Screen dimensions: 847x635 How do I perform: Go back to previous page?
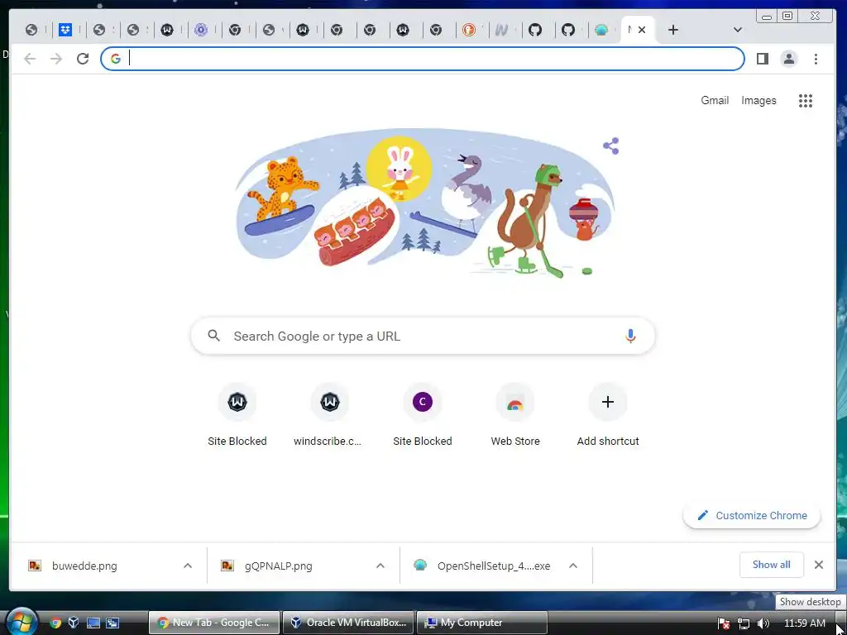pos(30,59)
